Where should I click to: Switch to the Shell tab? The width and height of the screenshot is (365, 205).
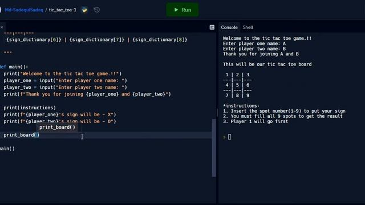coord(248,27)
